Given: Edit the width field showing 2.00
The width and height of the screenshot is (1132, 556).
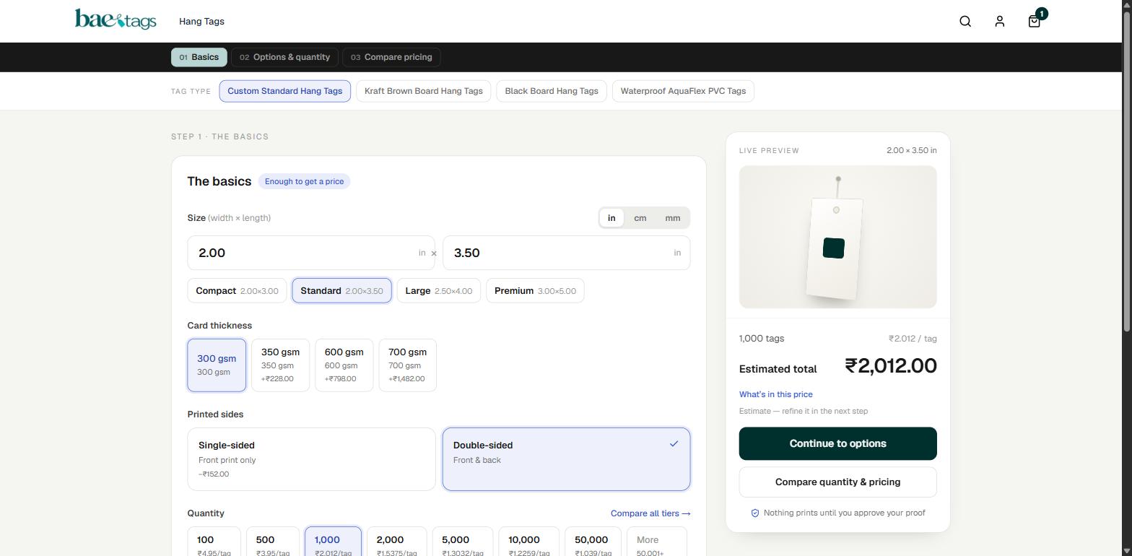Looking at the screenshot, I should pos(311,253).
